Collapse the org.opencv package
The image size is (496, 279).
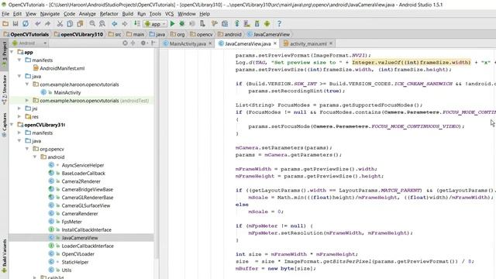(27, 149)
